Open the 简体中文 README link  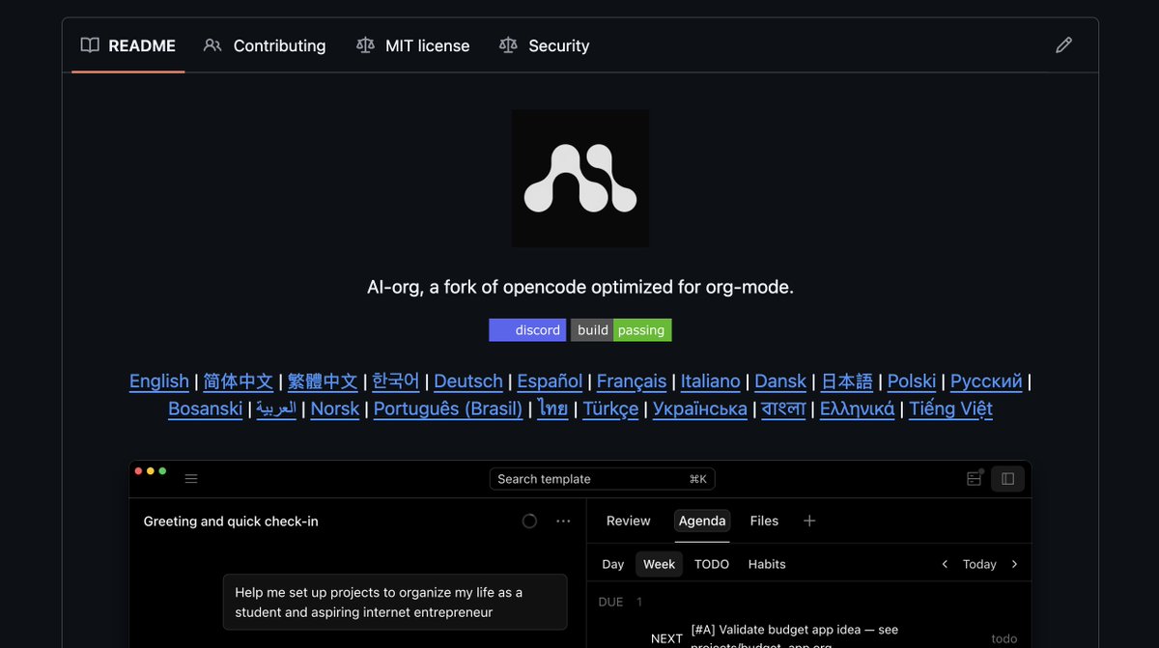238,381
